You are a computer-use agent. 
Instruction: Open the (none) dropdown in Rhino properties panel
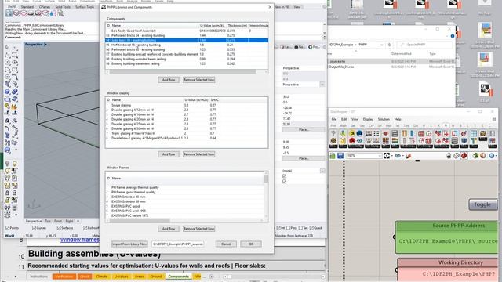(x=322, y=171)
